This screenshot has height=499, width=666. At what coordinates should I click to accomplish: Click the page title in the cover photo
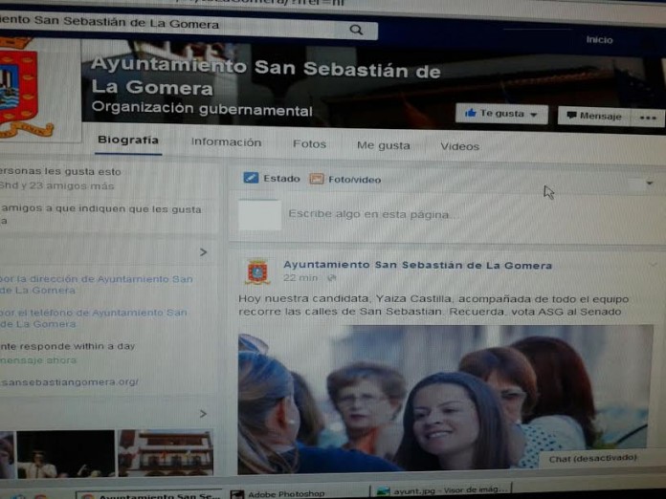click(265, 76)
